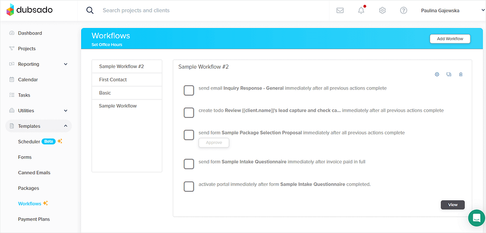Screen dimensions: 486x233
Task: Click the Templates document icon
Action: click(x=12, y=126)
